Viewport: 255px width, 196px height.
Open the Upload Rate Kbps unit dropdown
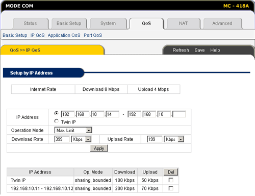[x=174, y=139]
